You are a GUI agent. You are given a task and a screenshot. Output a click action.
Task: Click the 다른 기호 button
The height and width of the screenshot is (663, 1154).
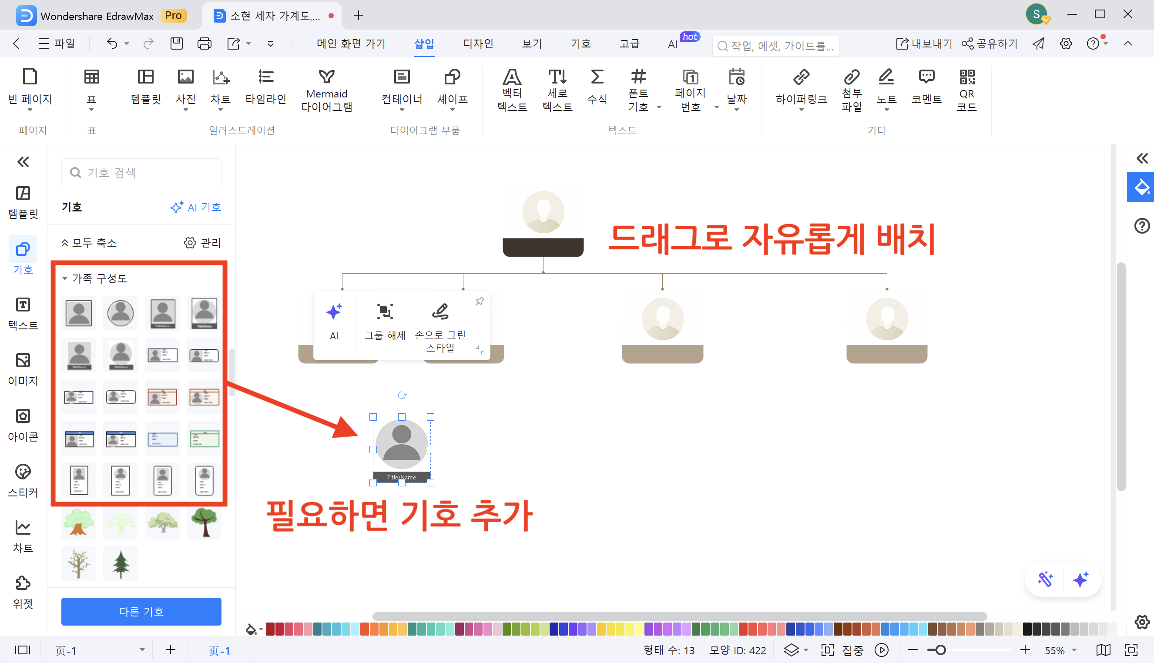click(141, 612)
